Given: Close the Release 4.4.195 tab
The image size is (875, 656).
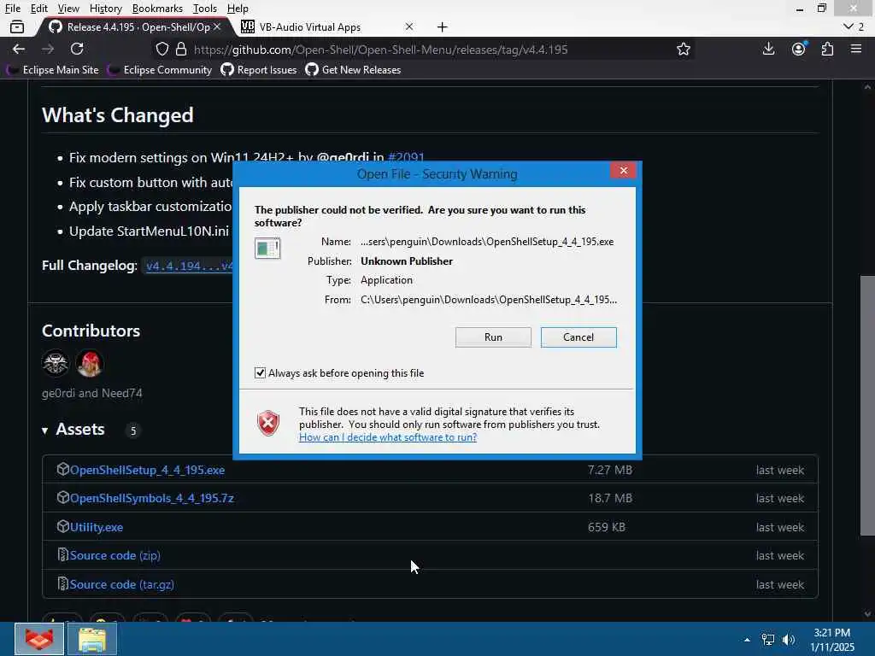Looking at the screenshot, I should (x=217, y=26).
